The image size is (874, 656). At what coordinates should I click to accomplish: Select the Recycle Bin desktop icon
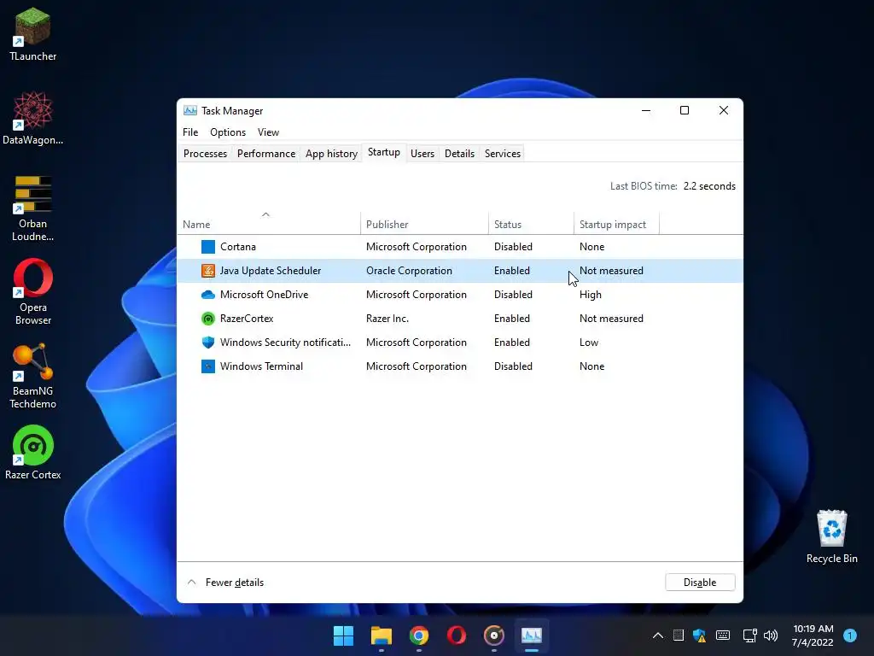coord(831,536)
